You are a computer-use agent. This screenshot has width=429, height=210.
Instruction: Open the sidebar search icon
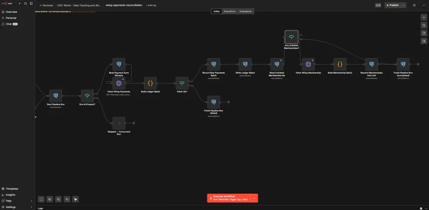pyautogui.click(x=25, y=3)
